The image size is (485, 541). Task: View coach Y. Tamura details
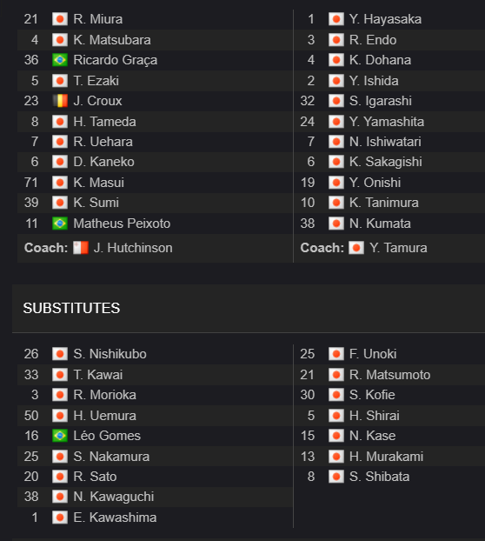tap(398, 248)
